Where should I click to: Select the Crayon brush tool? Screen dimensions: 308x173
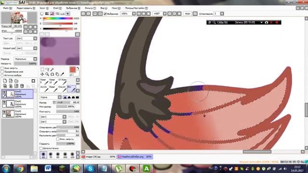point(63,88)
